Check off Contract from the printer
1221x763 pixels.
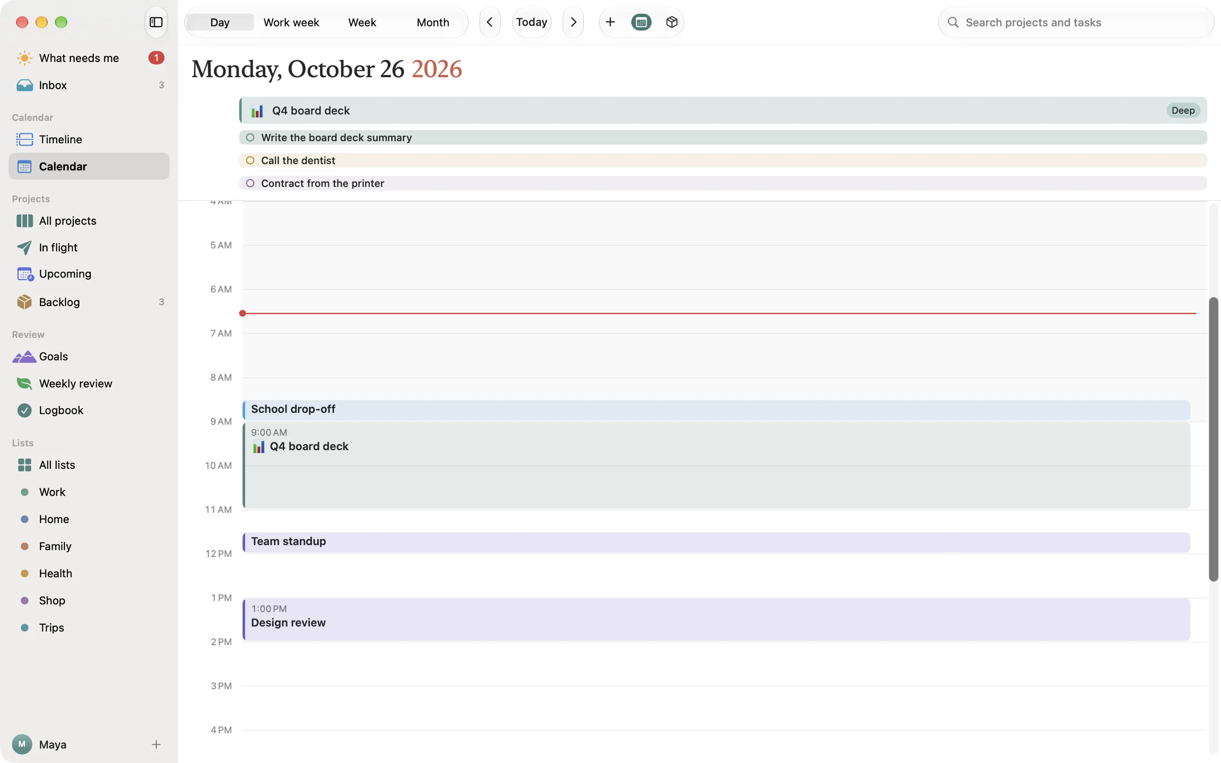[x=250, y=183]
